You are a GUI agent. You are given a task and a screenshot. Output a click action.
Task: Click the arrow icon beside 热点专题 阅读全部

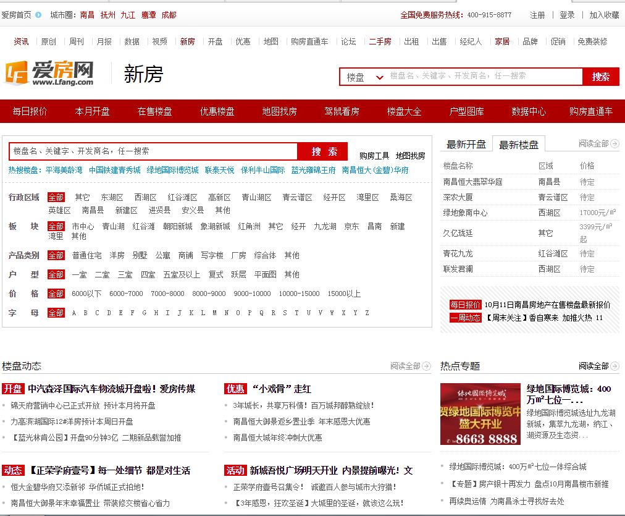pyautogui.click(x=615, y=366)
